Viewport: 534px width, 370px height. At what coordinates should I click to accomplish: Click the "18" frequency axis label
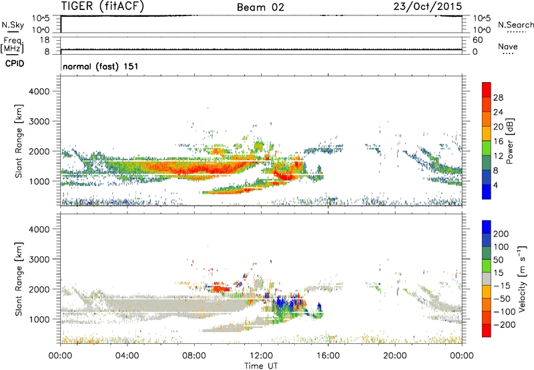45,40
